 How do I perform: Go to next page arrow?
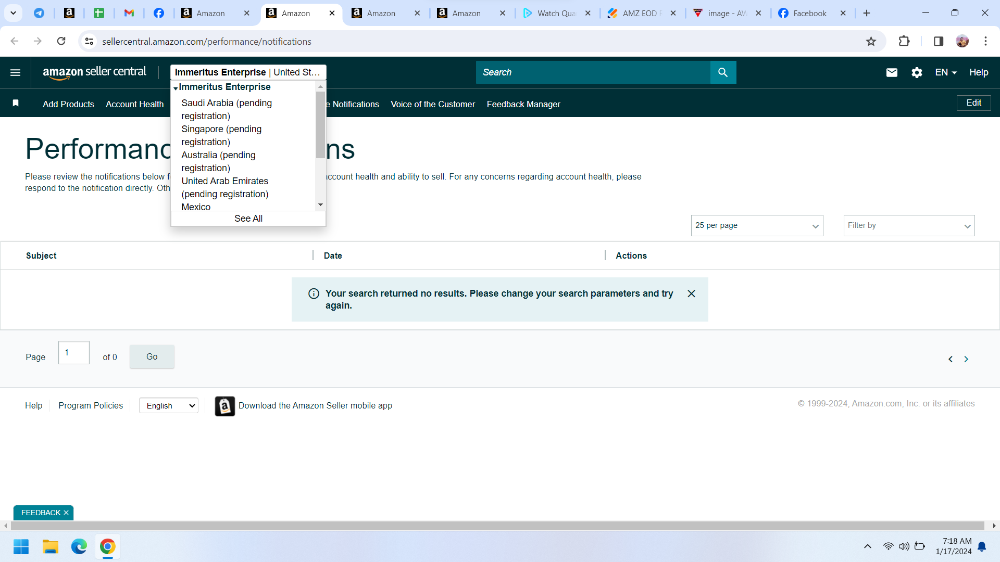click(966, 359)
